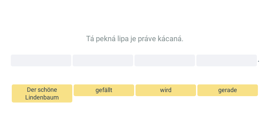Select the fourth empty answer slot
This screenshot has width=269, height=134.
click(x=227, y=60)
